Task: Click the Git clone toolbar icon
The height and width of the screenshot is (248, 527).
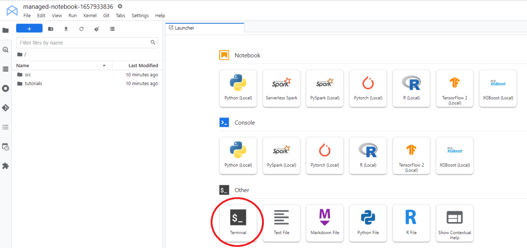Action: [x=96, y=29]
